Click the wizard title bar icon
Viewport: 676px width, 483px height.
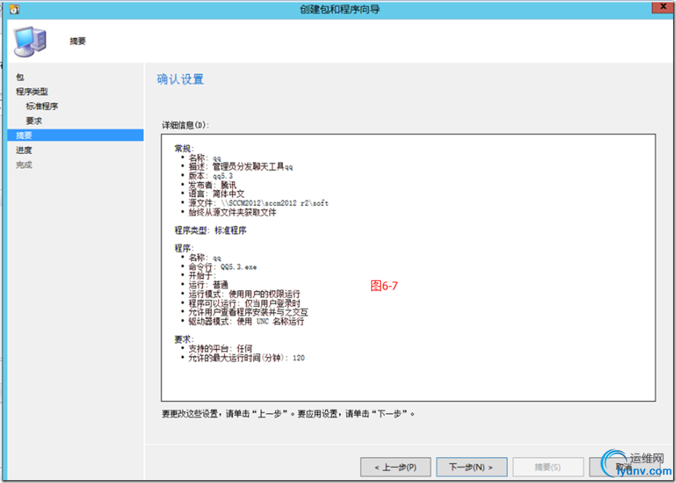point(14,9)
